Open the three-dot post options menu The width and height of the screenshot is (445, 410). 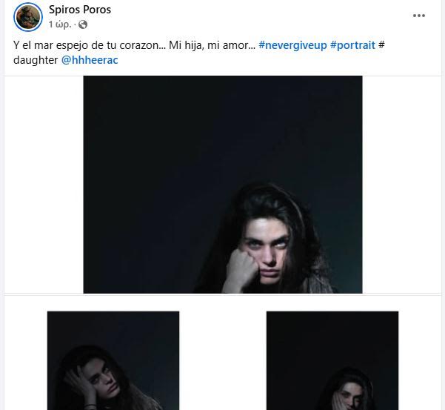click(x=419, y=16)
